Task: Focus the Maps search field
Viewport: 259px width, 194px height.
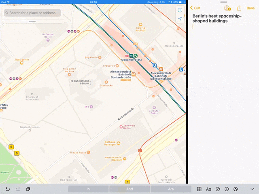Action: (x=32, y=13)
